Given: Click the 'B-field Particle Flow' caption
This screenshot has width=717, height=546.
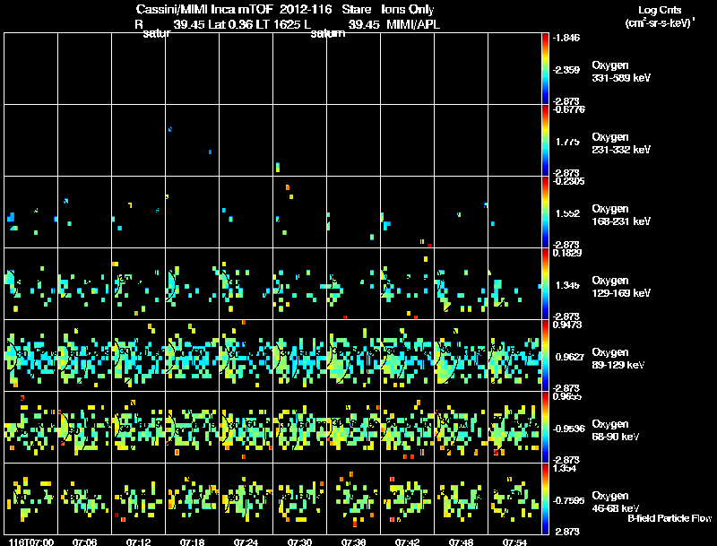Looking at the screenshot, I should click(669, 518).
